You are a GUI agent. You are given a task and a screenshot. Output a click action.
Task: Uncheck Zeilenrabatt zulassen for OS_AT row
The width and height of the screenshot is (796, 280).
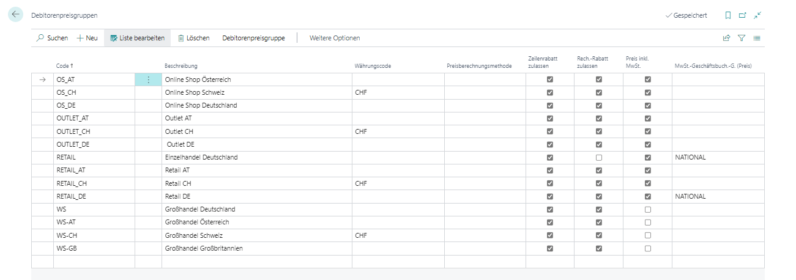point(550,79)
